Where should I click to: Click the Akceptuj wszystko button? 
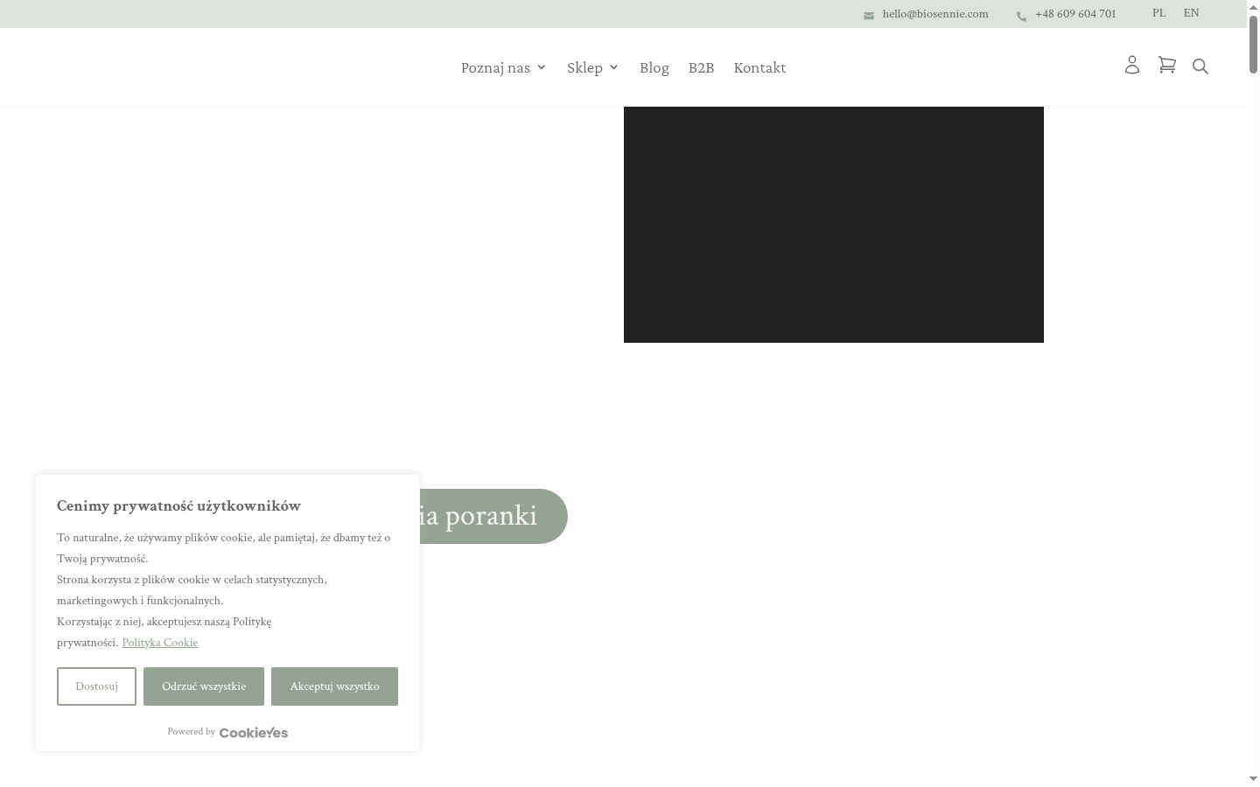[x=334, y=686]
